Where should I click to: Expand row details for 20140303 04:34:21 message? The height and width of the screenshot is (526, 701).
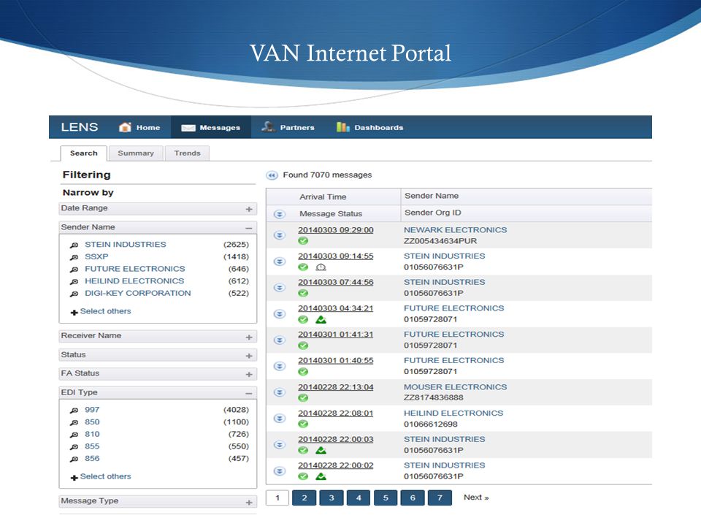(280, 314)
